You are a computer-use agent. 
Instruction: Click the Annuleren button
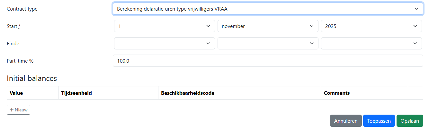pos(346,121)
